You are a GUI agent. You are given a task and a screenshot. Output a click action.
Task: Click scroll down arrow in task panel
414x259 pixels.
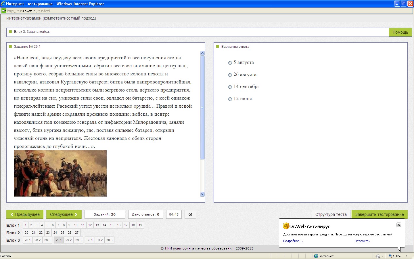click(202, 194)
